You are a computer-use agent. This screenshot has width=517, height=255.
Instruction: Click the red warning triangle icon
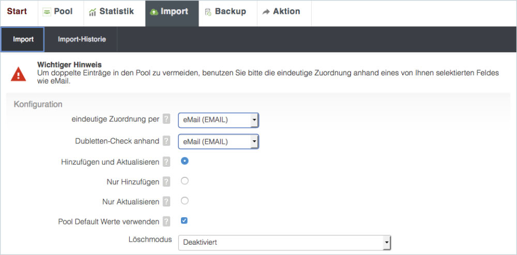pos(19,74)
